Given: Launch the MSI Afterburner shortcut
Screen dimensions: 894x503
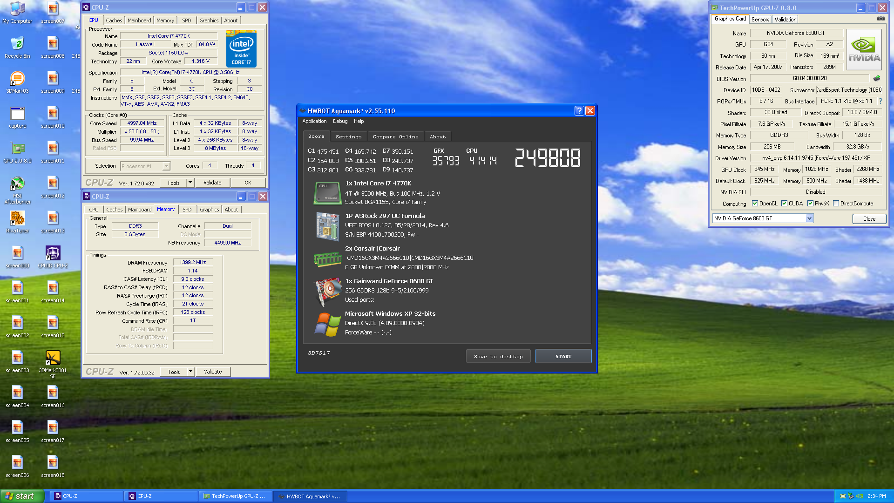Looking at the screenshot, I should click(17, 190).
